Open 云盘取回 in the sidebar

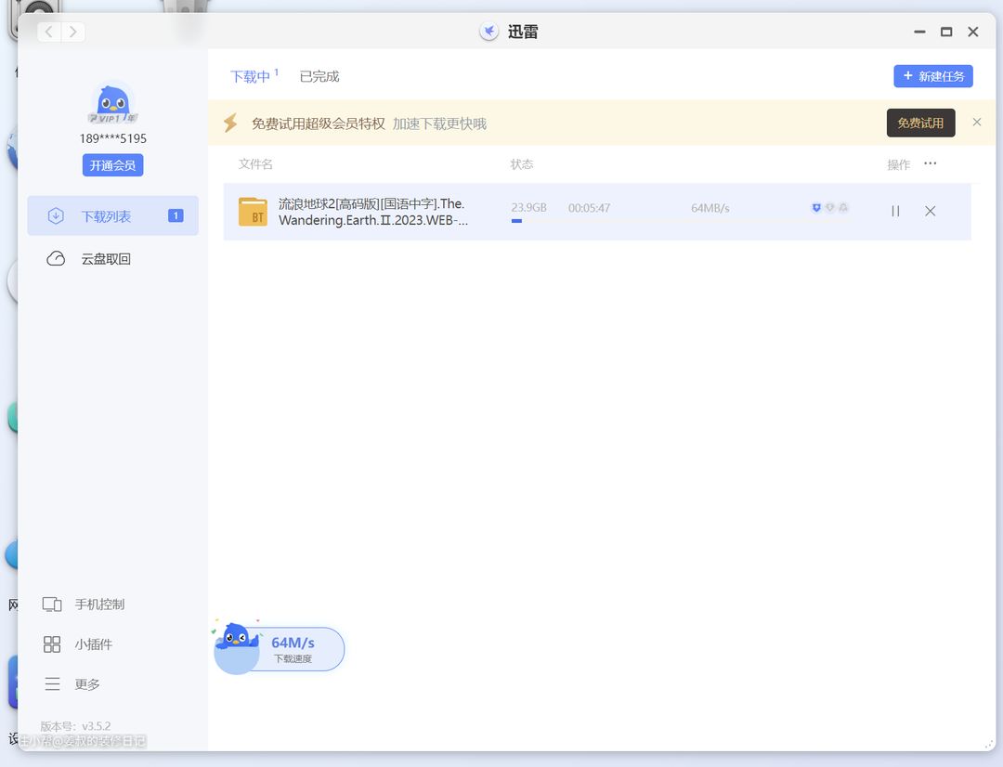[x=105, y=259]
